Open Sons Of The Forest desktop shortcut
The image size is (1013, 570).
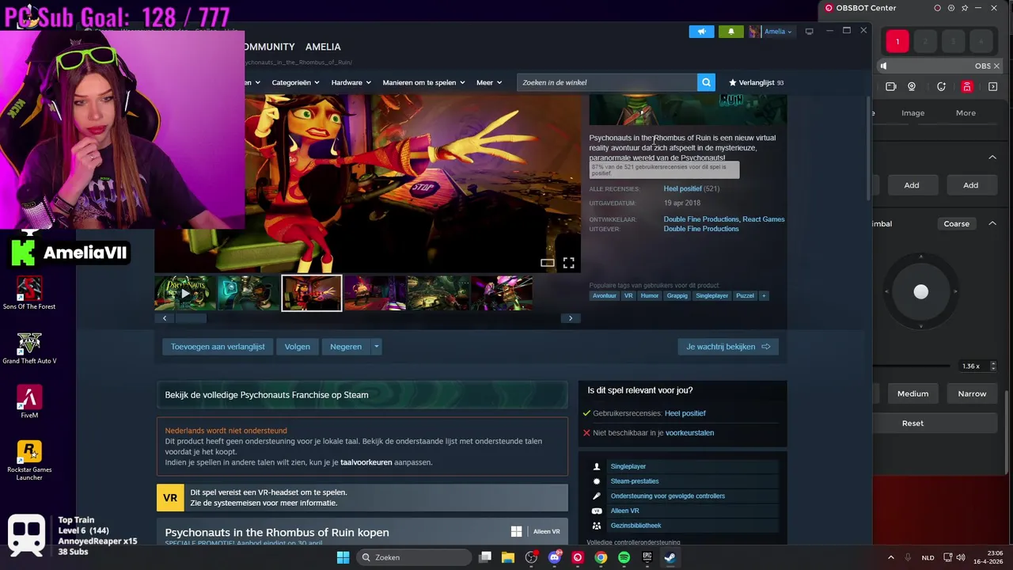[29, 293]
